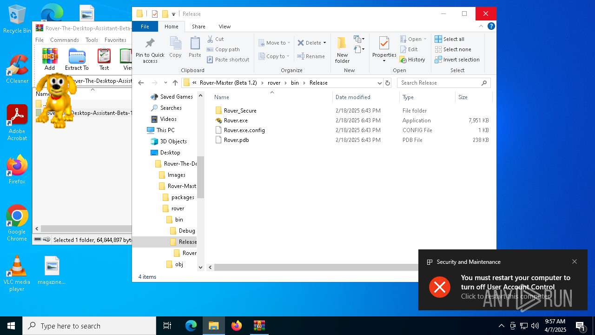Click the Paste ribbon icon
The image size is (595, 335).
click(x=195, y=47)
